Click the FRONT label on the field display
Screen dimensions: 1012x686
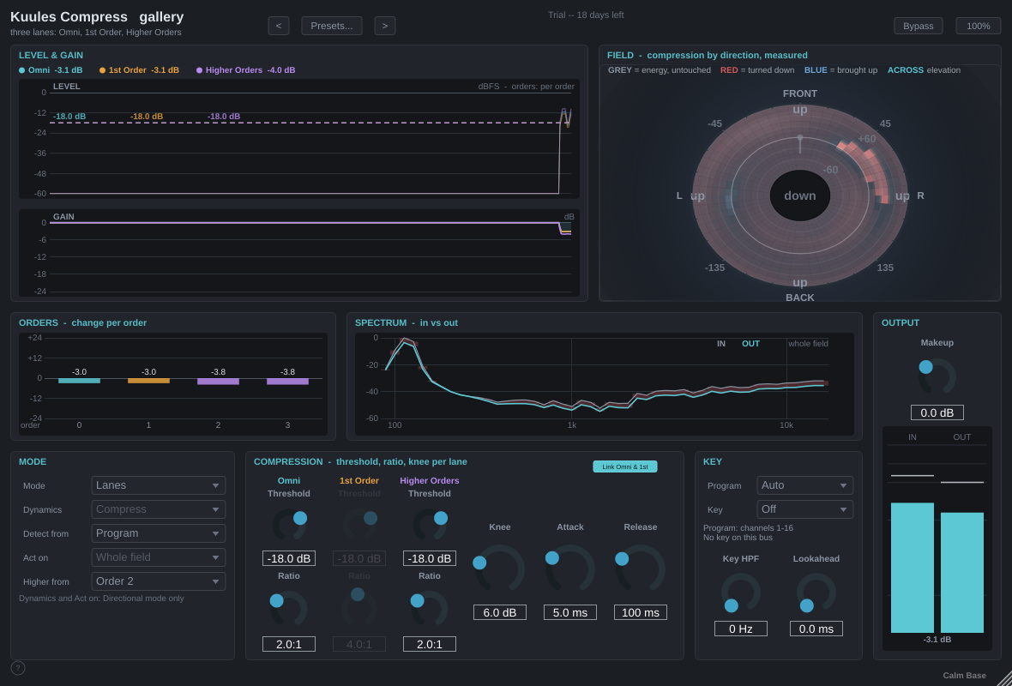pos(799,93)
